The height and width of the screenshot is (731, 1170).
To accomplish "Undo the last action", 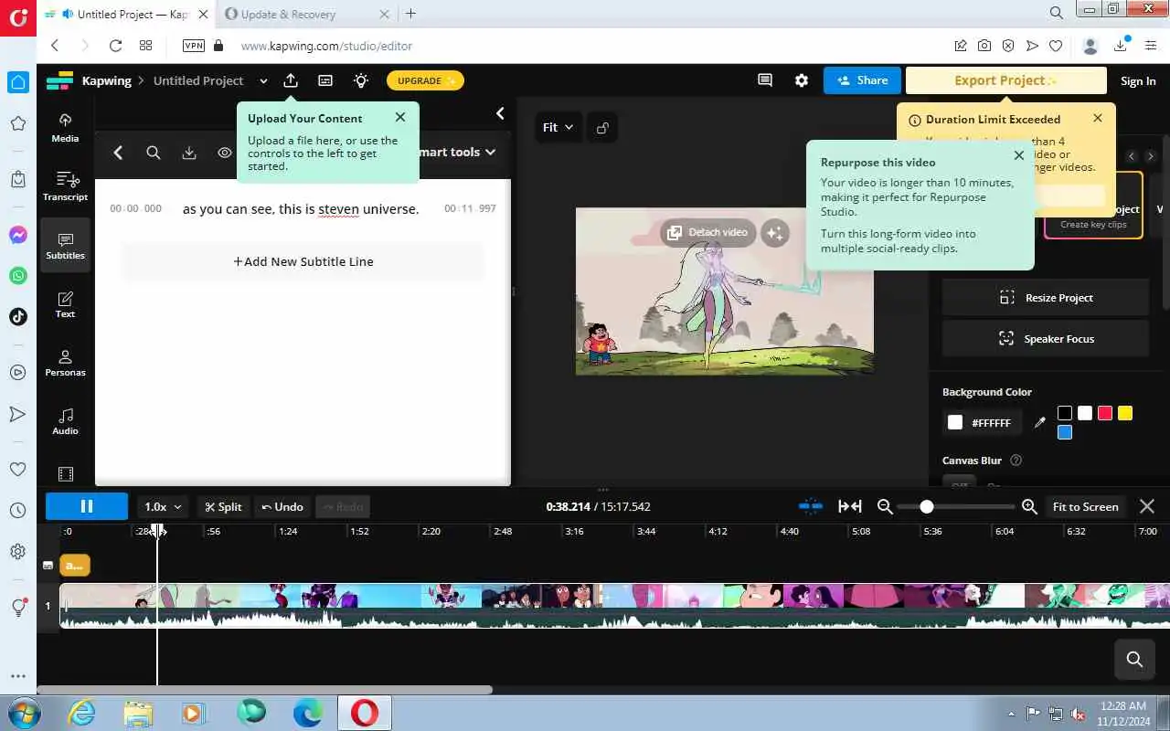I will pos(282,506).
